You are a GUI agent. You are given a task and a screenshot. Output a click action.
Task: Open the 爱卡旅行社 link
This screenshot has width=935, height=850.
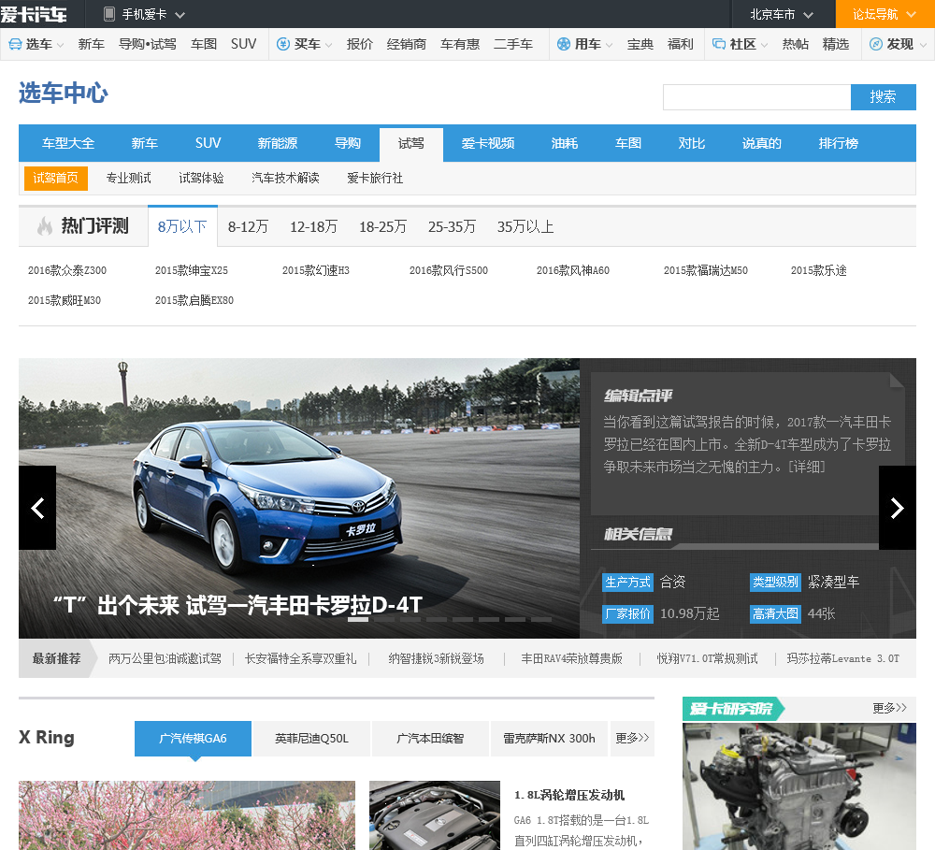pos(375,179)
